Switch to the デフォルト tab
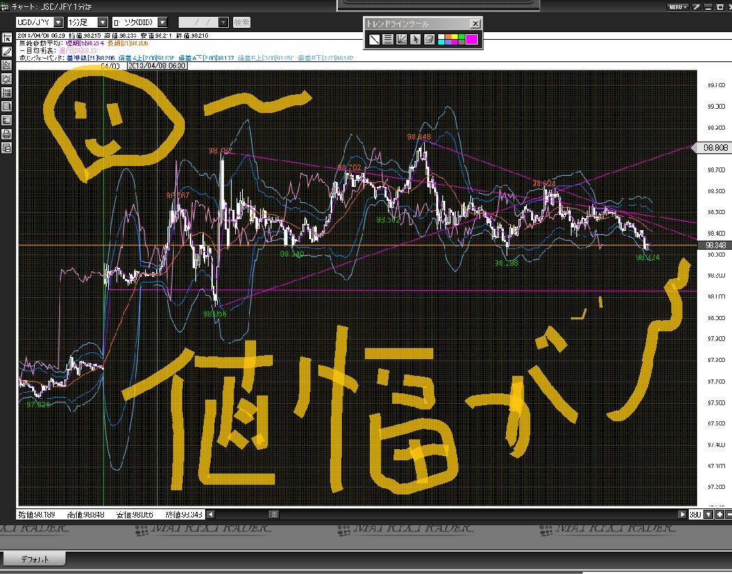 34,559
